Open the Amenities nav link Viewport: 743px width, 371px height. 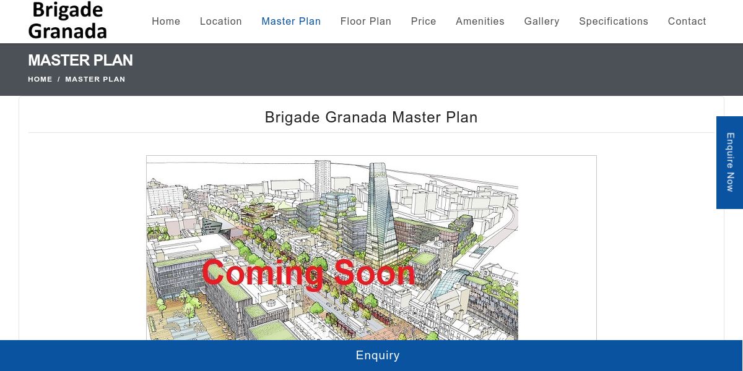[480, 21]
